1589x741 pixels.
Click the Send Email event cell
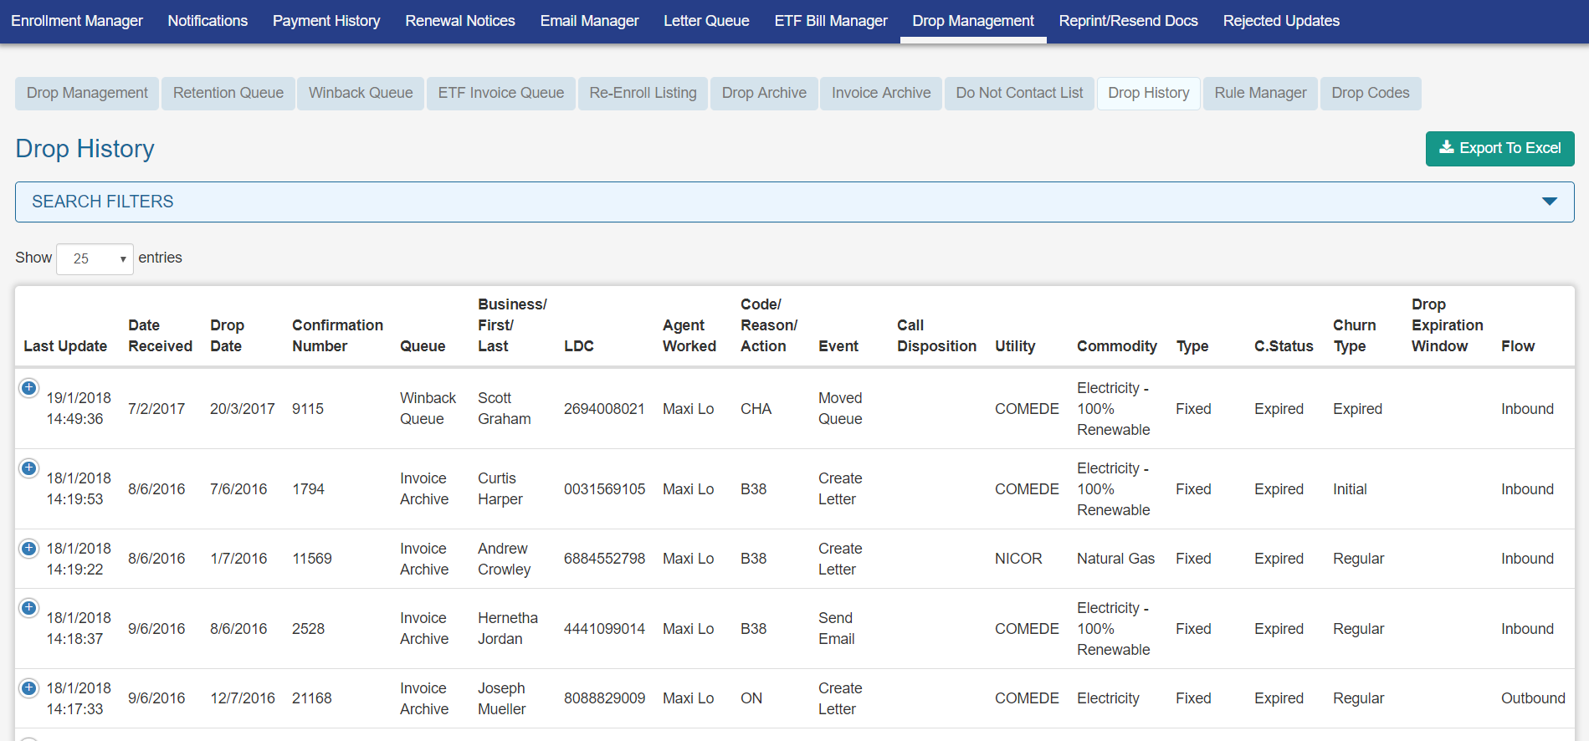coord(836,629)
